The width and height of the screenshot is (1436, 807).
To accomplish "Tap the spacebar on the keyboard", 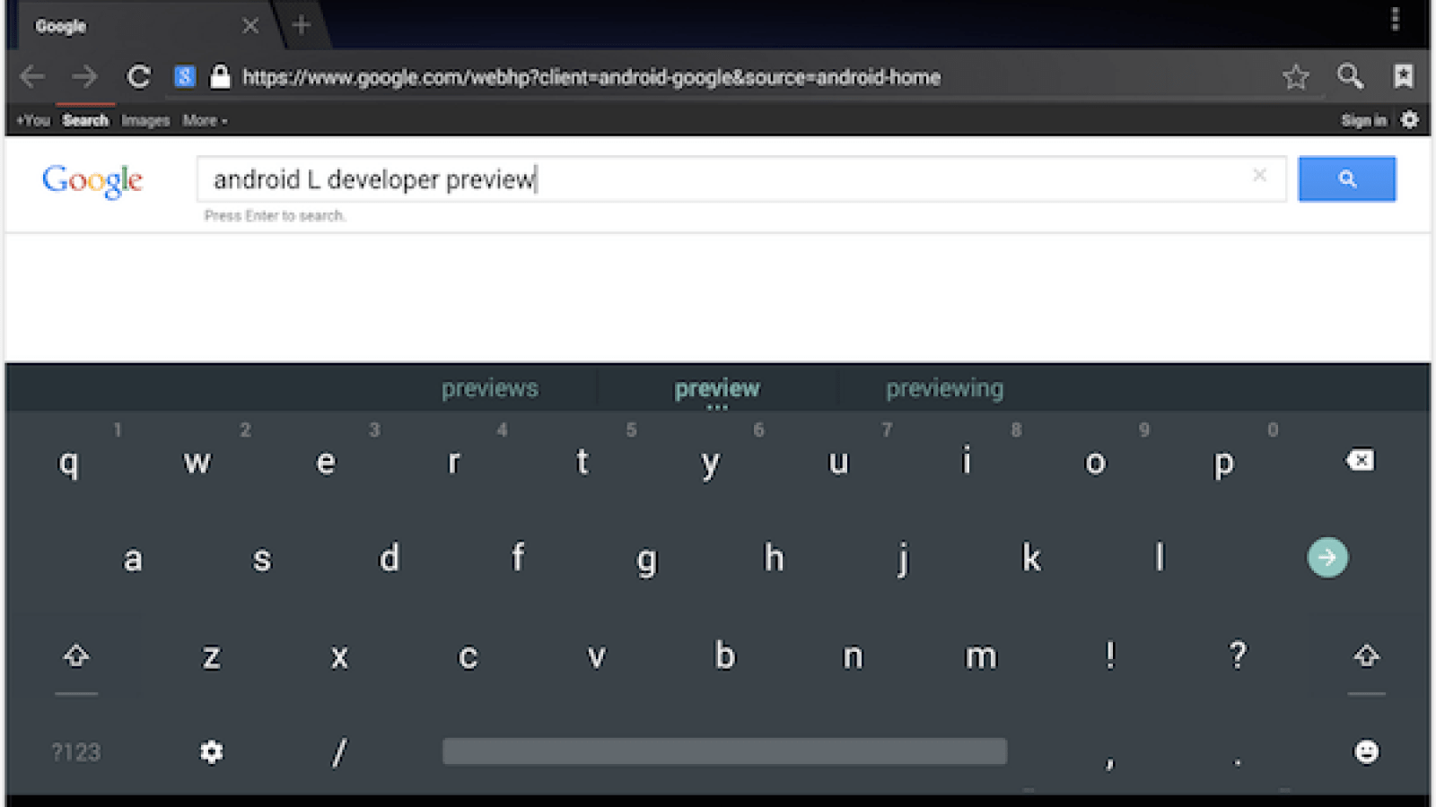I will (723, 752).
